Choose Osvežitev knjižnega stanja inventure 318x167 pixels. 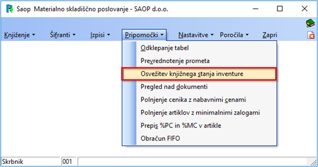(199, 74)
